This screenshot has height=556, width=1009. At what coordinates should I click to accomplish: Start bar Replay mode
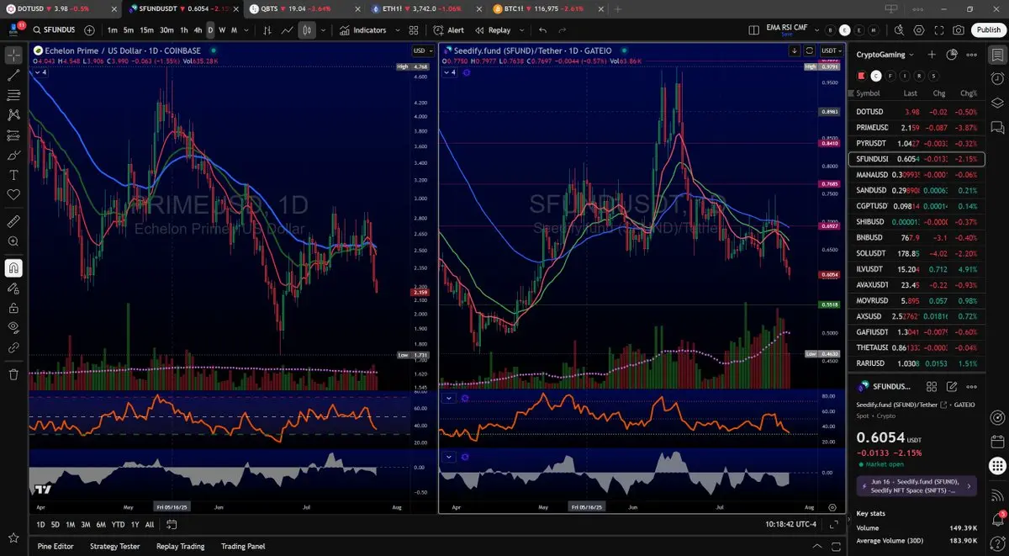point(493,30)
